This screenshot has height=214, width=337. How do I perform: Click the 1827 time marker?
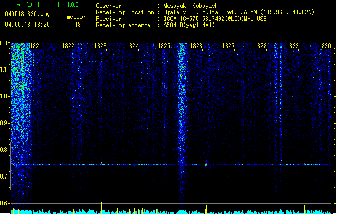pos(228,46)
